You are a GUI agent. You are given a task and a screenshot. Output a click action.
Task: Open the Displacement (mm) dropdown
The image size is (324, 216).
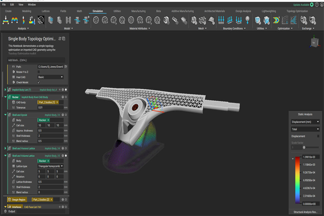[305, 122]
